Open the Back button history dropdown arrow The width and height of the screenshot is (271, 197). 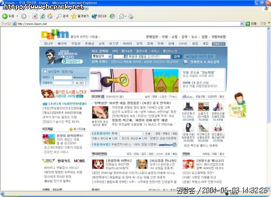pyautogui.click(x=17, y=16)
